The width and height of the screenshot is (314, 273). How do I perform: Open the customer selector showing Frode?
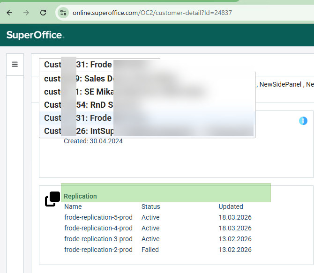[x=99, y=65]
